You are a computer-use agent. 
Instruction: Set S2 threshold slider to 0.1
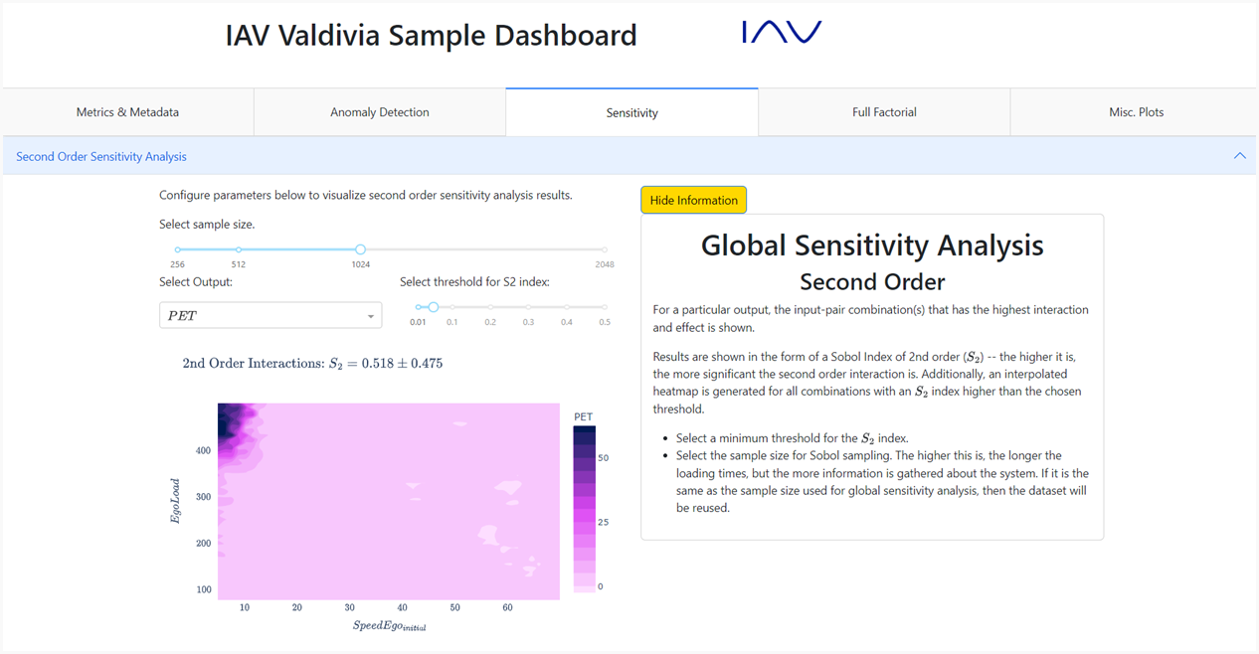[x=452, y=307]
